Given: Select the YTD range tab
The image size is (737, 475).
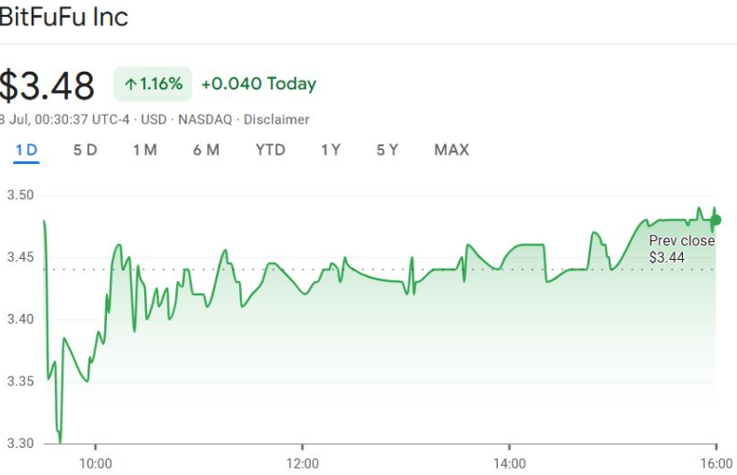Looking at the screenshot, I should click(x=270, y=150).
